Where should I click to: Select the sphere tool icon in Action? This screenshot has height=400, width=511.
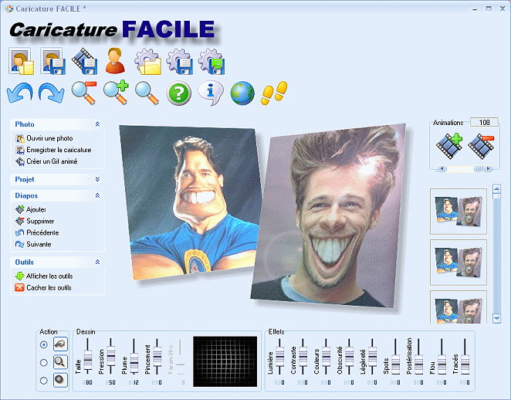(61, 380)
